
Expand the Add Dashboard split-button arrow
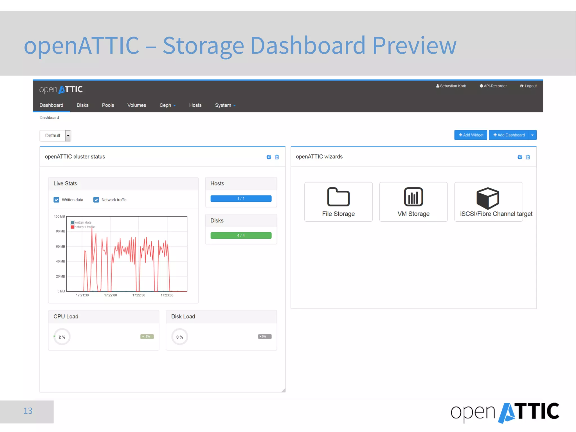[532, 135]
